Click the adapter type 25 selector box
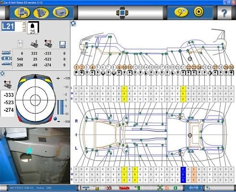 pos(33,28)
